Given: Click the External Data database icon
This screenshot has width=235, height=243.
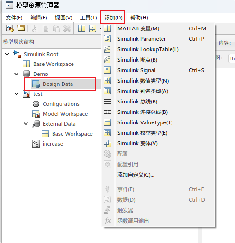Looking at the screenshot, I should tap(36, 124).
